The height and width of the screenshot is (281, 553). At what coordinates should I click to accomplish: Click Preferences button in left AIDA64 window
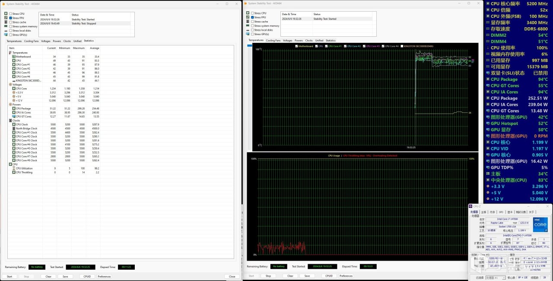104,276
